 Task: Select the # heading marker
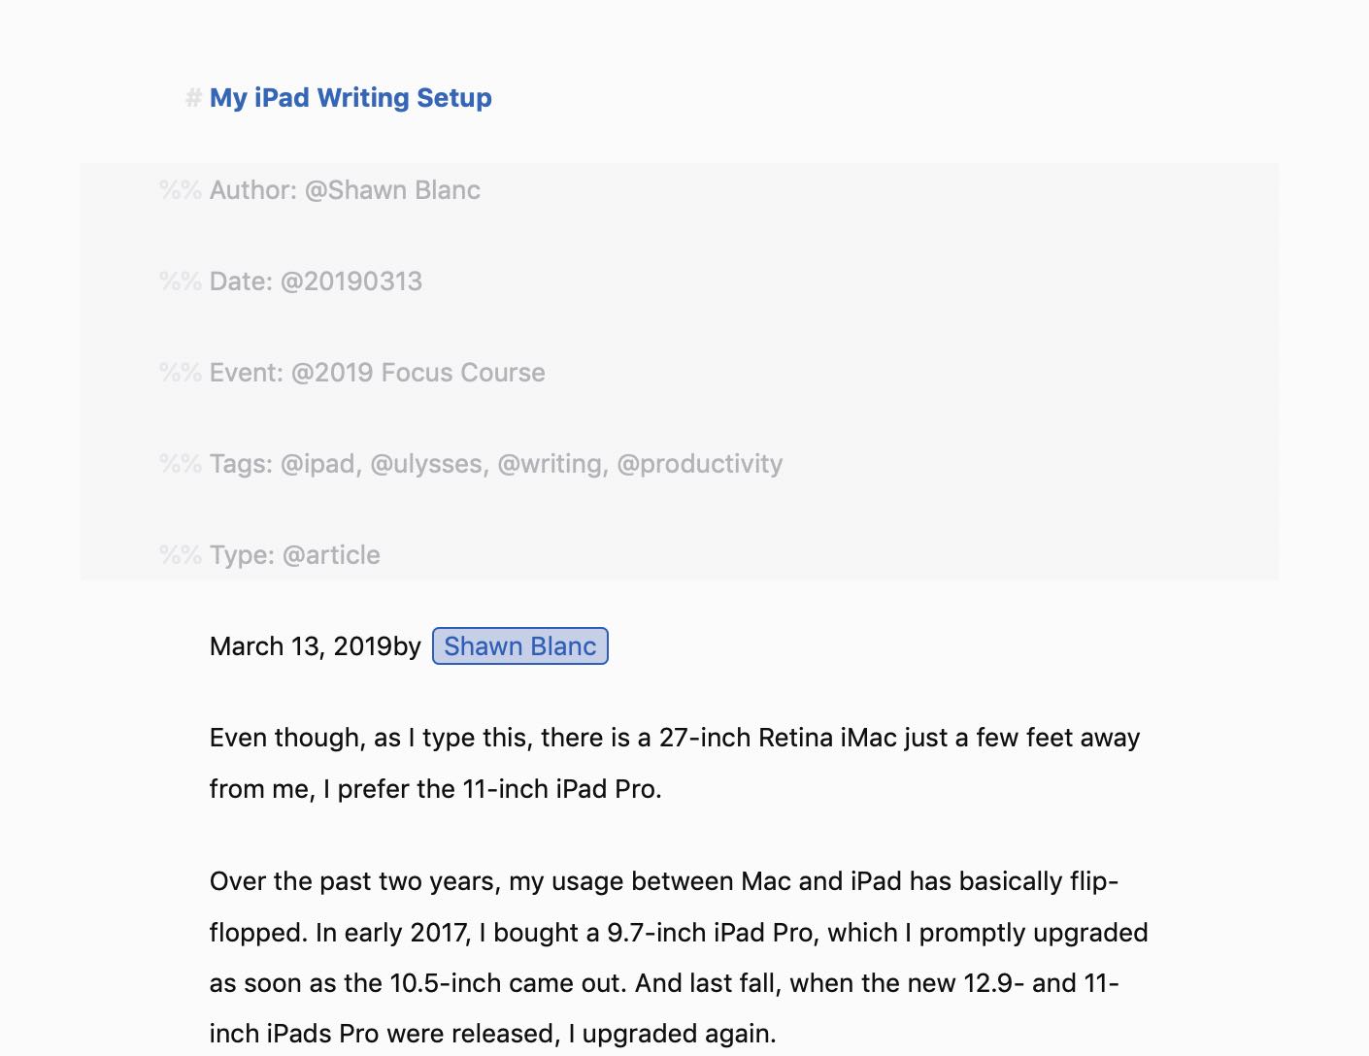[193, 98]
